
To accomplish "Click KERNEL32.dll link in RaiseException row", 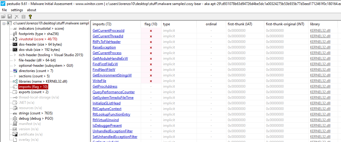I will (320, 47).
